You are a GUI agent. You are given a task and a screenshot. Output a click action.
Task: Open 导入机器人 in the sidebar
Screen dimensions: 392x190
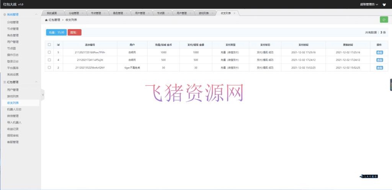pos(14,123)
